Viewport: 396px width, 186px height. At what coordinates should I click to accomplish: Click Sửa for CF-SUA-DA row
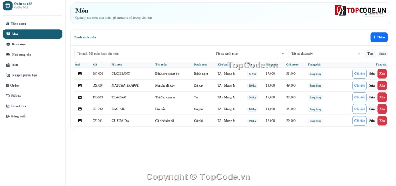coord(372,121)
